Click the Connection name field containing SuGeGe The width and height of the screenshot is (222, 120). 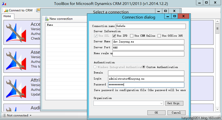tap(151, 26)
